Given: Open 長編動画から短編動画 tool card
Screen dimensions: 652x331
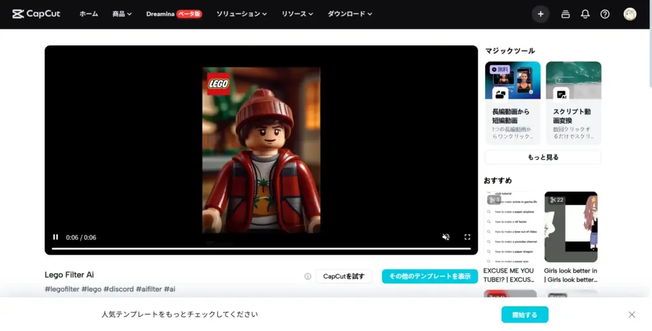Looking at the screenshot, I should [513, 103].
